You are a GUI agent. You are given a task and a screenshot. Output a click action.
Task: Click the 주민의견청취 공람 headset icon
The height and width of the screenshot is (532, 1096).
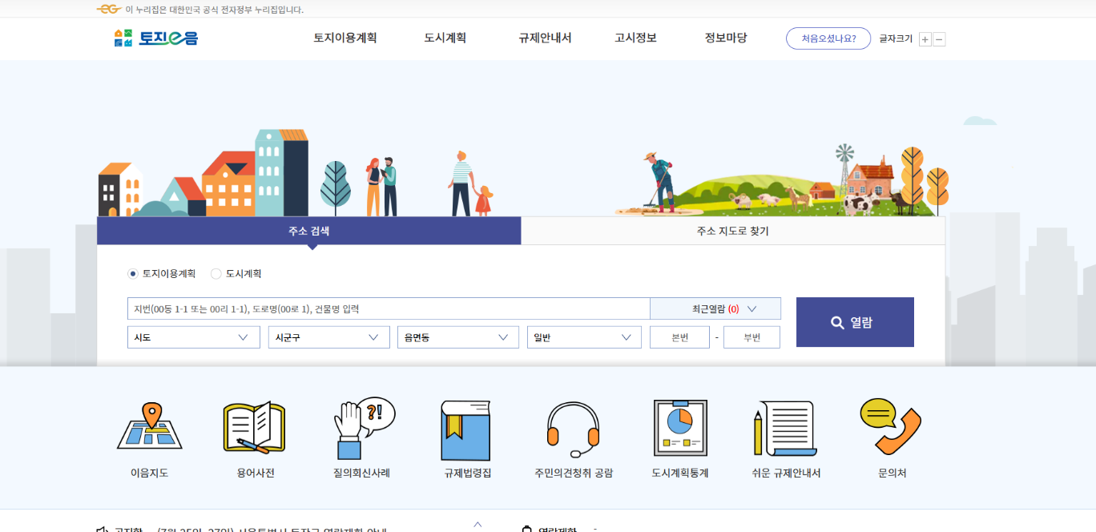pos(573,427)
